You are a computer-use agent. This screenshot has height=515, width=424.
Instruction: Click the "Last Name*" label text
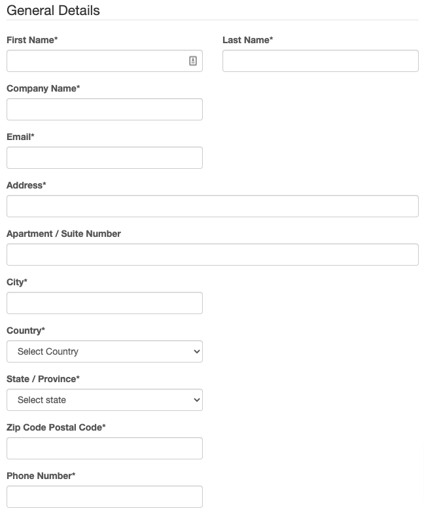247,40
